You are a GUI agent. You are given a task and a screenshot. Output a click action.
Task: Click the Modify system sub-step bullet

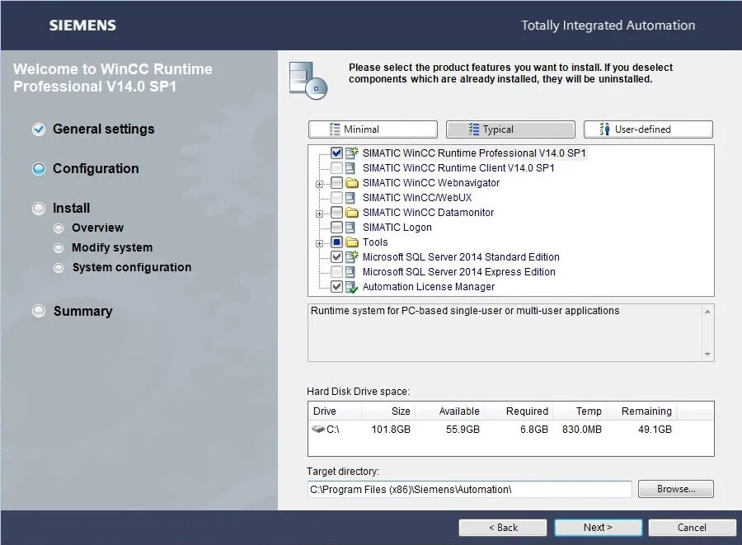(x=59, y=248)
